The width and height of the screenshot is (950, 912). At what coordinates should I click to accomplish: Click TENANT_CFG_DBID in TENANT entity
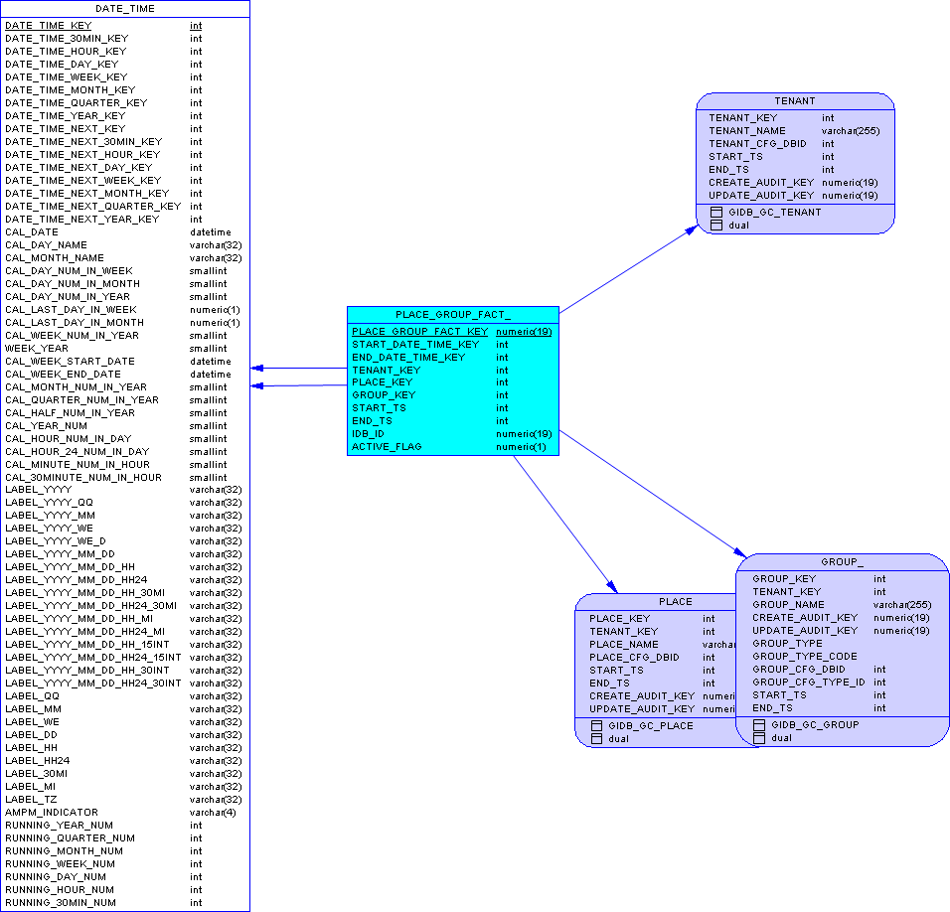tap(757, 144)
